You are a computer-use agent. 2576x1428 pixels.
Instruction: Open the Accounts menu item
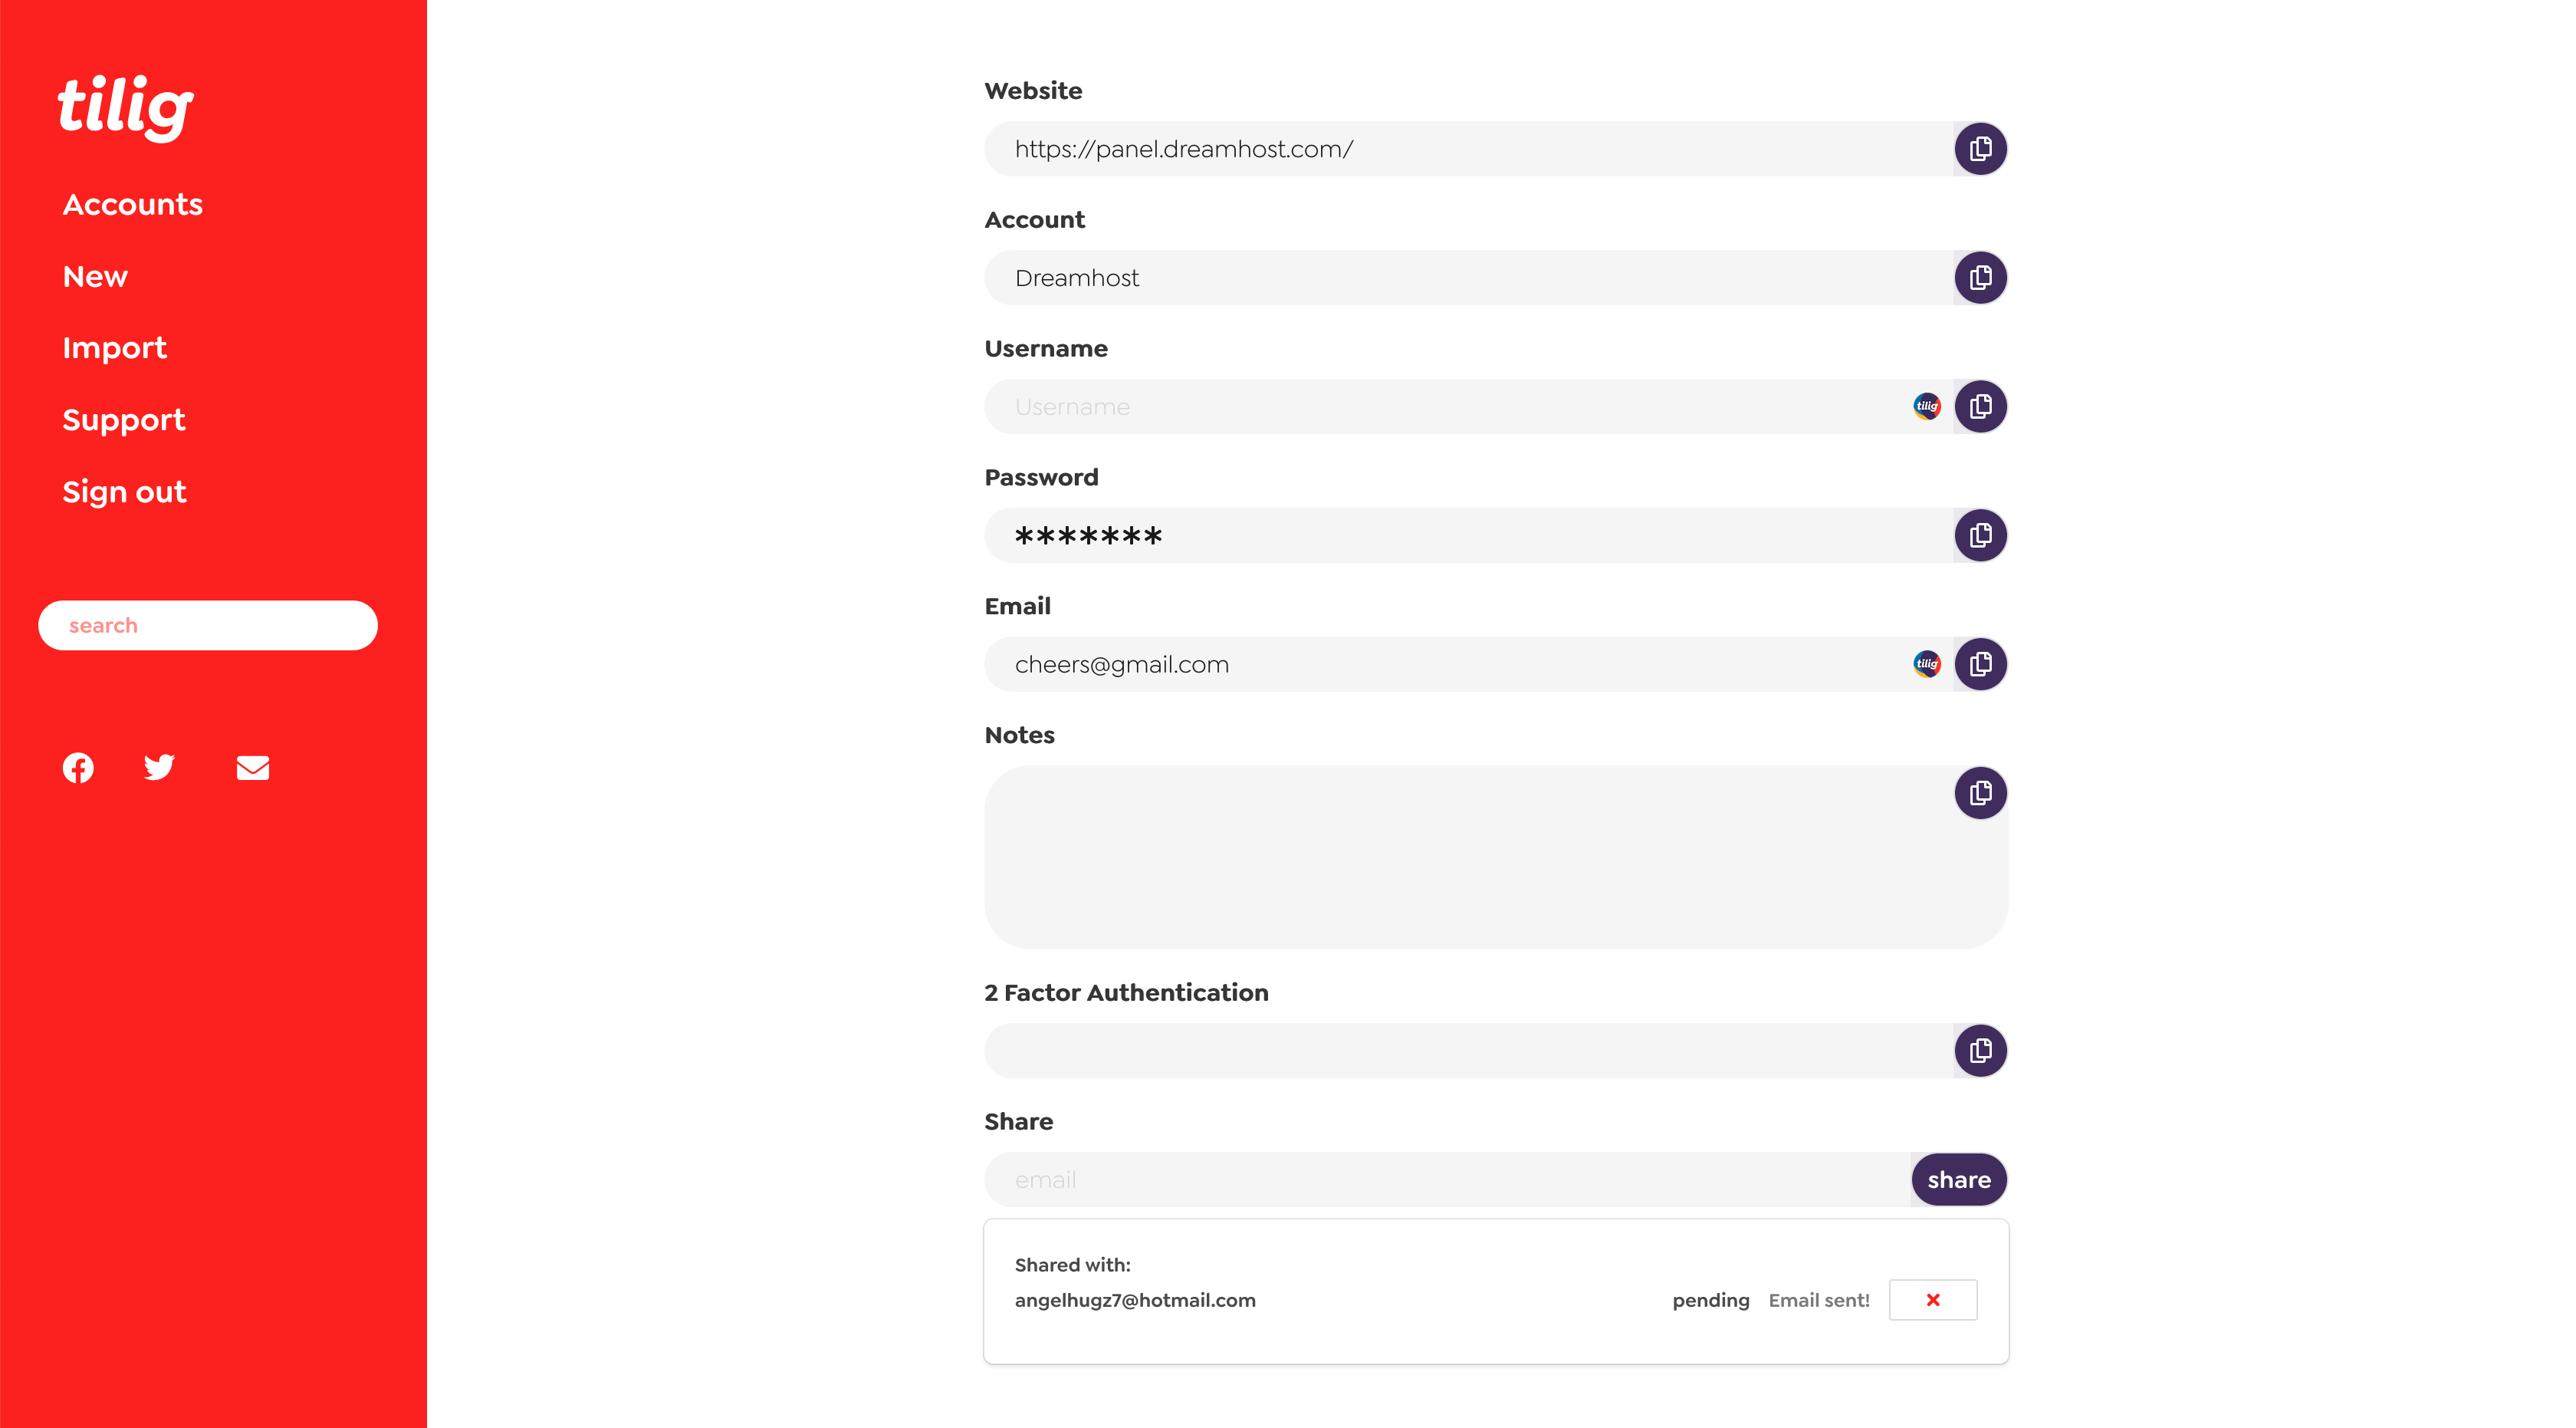click(x=133, y=204)
